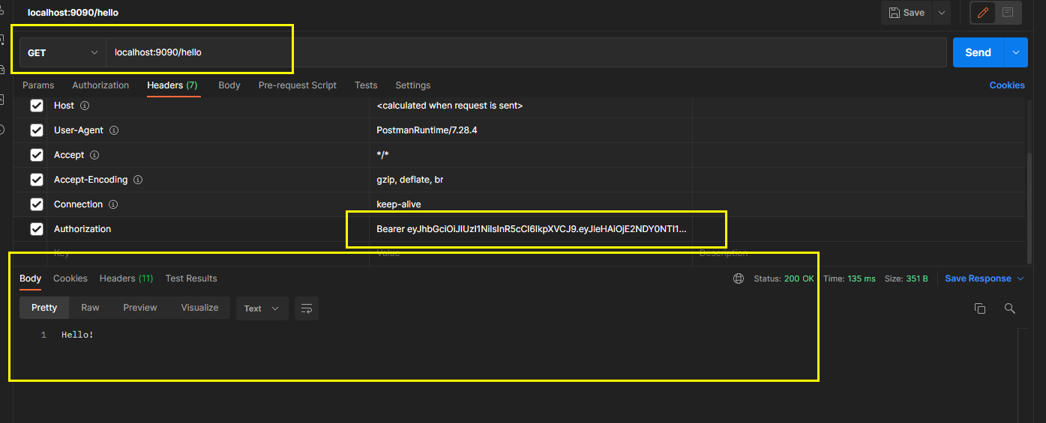Screen dimensions: 1046x423
Task: Show info icon next to Accept
Action: [x=94, y=155]
